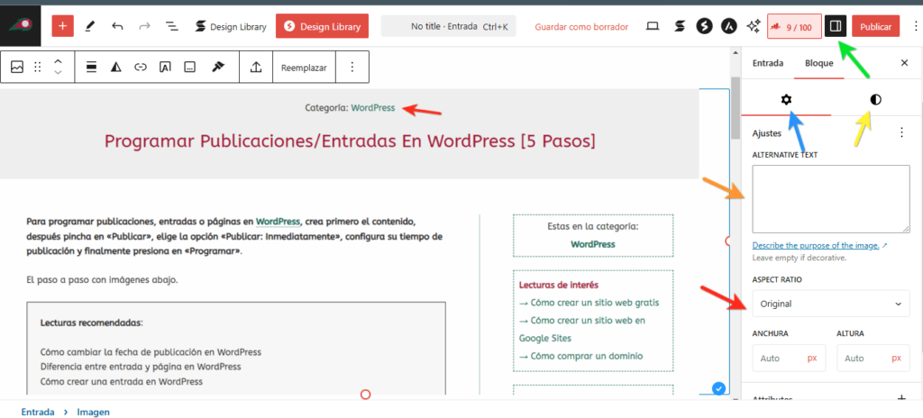Viewport: 923px width, 418px height.
Task: Change the Altura px unit
Action: click(x=896, y=358)
